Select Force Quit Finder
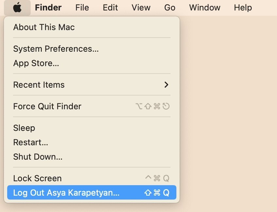Image resolution: width=277 pixels, height=212 pixels. (47, 106)
